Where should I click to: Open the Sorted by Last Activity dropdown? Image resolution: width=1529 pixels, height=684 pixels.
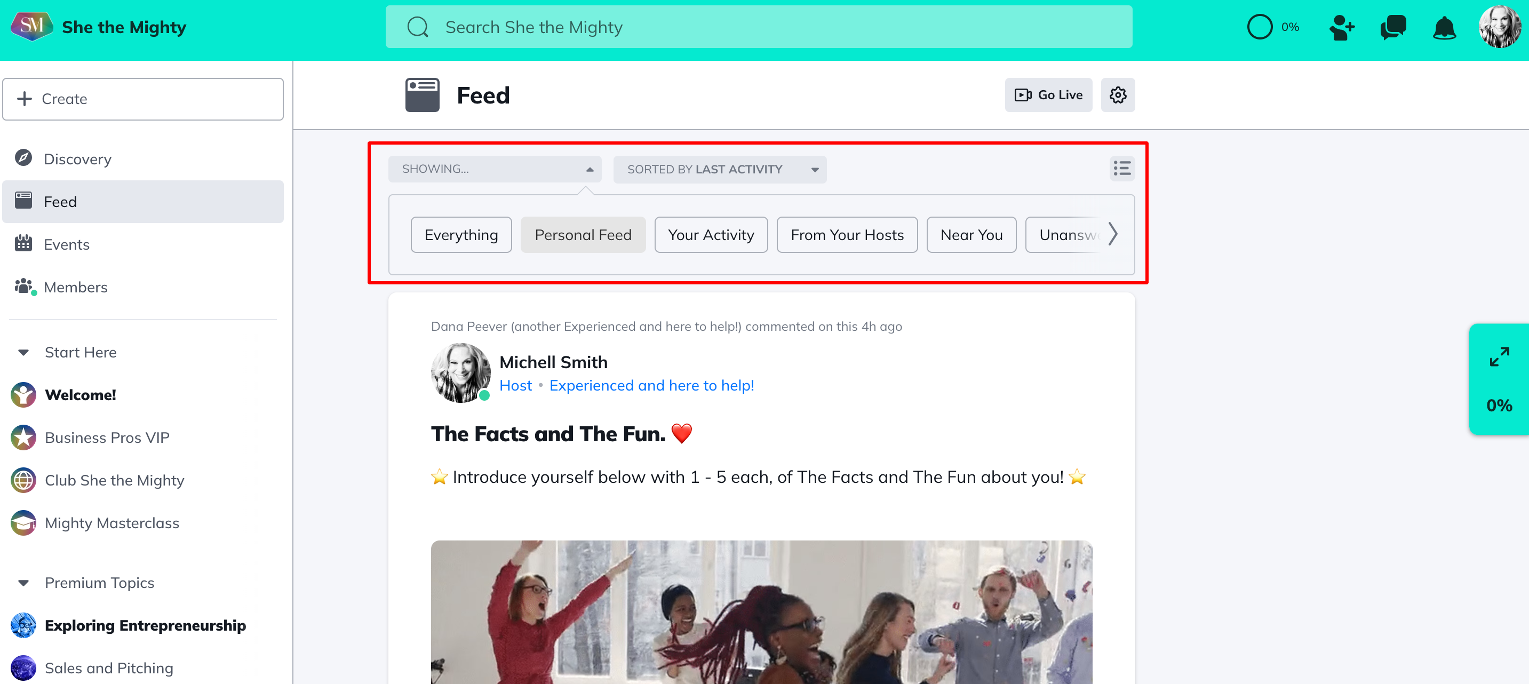719,169
